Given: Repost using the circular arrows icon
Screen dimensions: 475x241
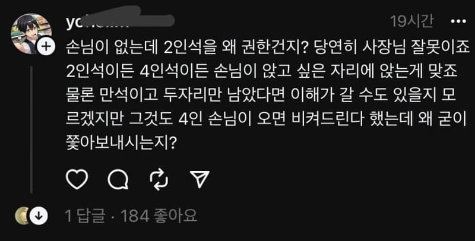Looking at the screenshot, I should [159, 179].
